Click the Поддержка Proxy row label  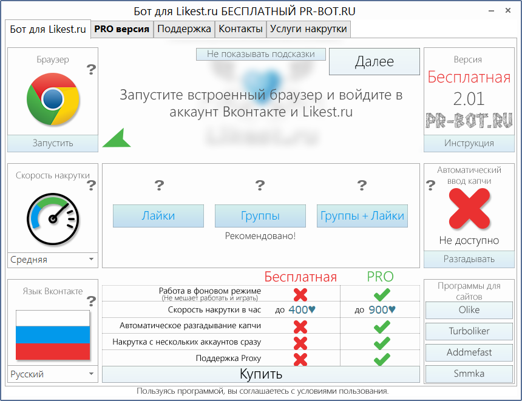click(228, 359)
